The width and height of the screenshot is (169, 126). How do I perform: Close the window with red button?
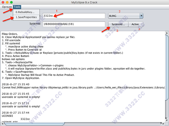(3, 2)
